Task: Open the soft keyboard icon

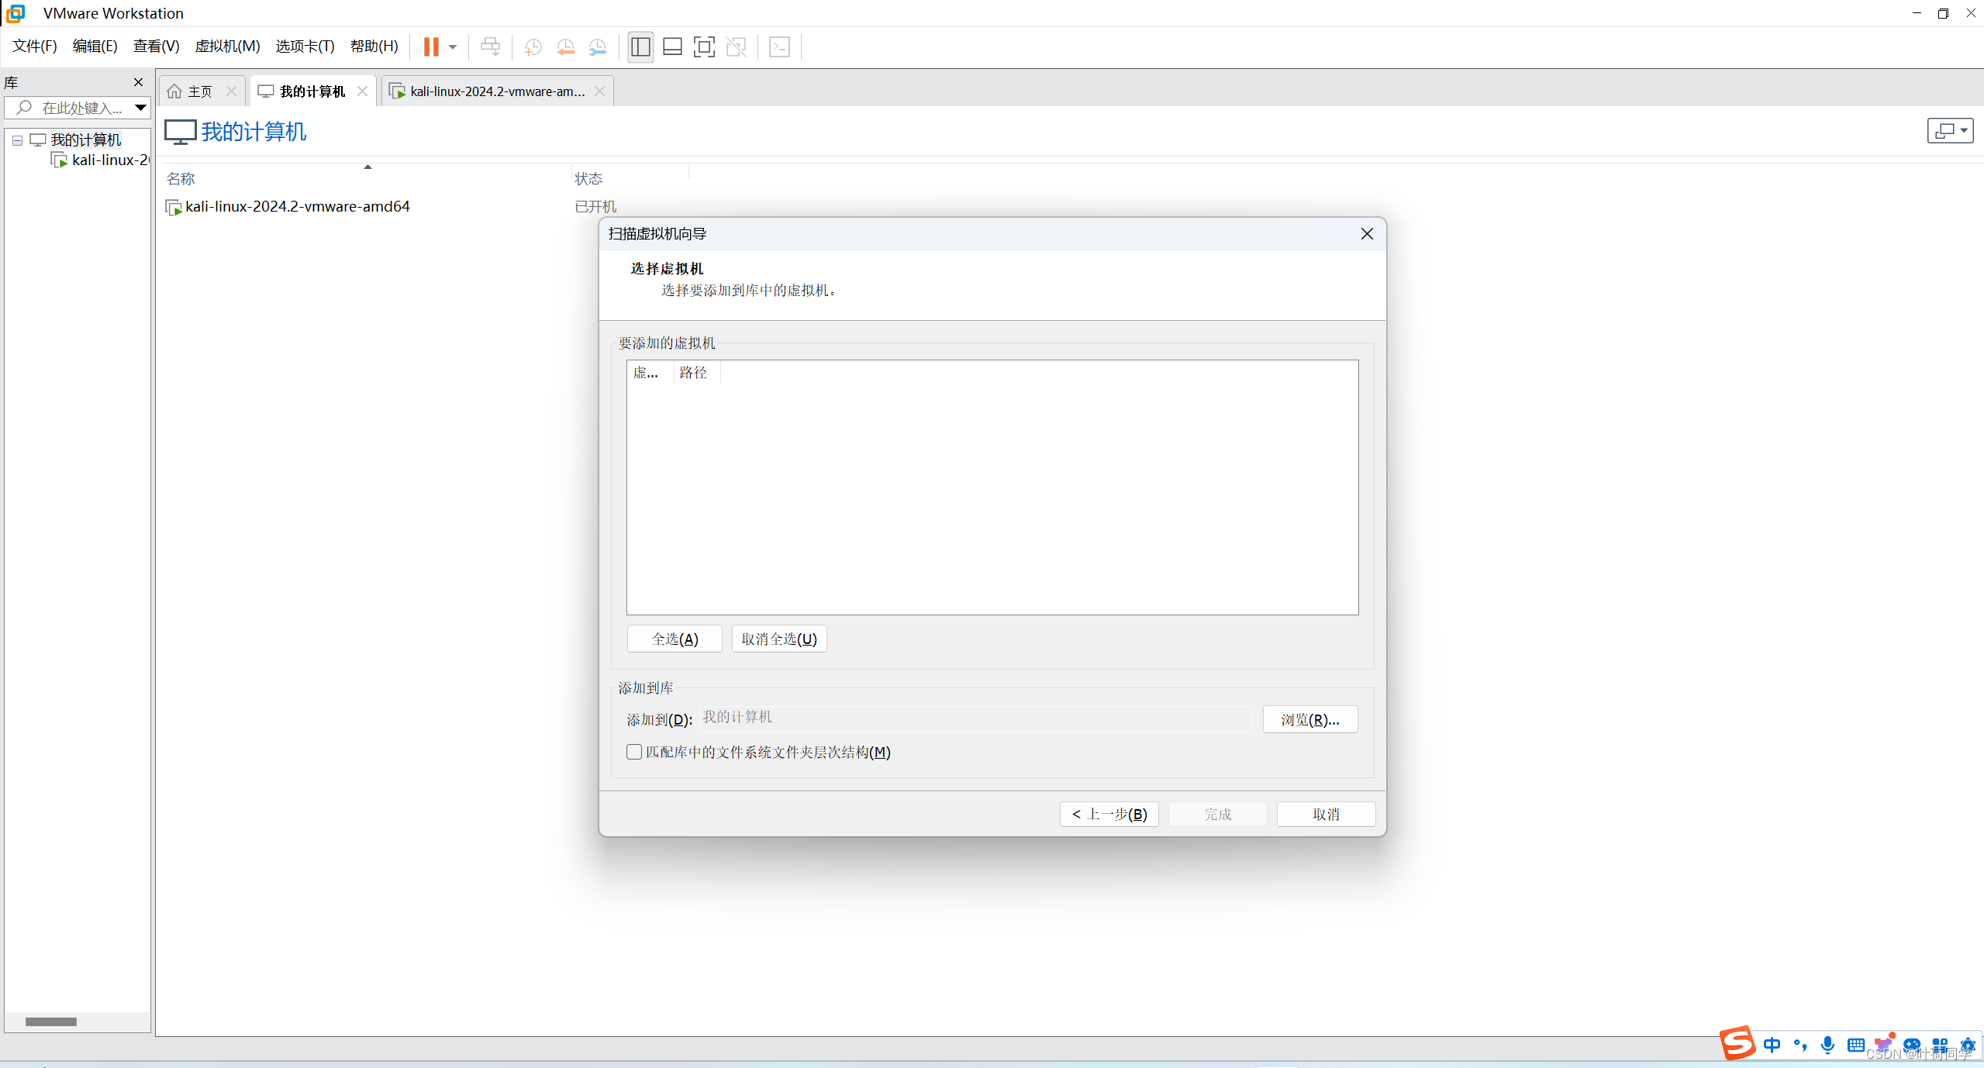Action: coord(1856,1045)
